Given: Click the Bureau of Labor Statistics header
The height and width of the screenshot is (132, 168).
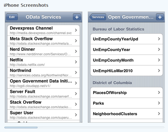Looking at the screenshot, I should pos(118,29).
